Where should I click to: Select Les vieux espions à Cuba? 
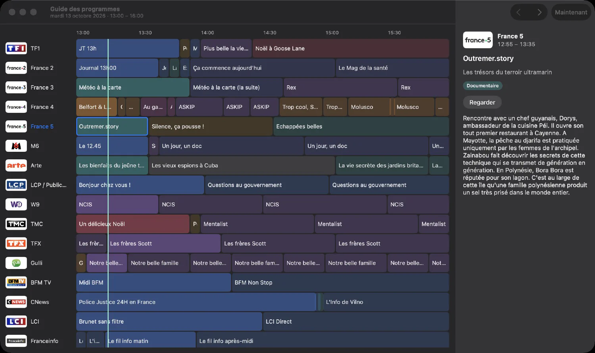click(x=242, y=165)
